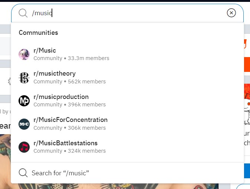Open the r/MusicBattlestations community suggestion
Screen dimensions: 250x189
(x=127, y=147)
